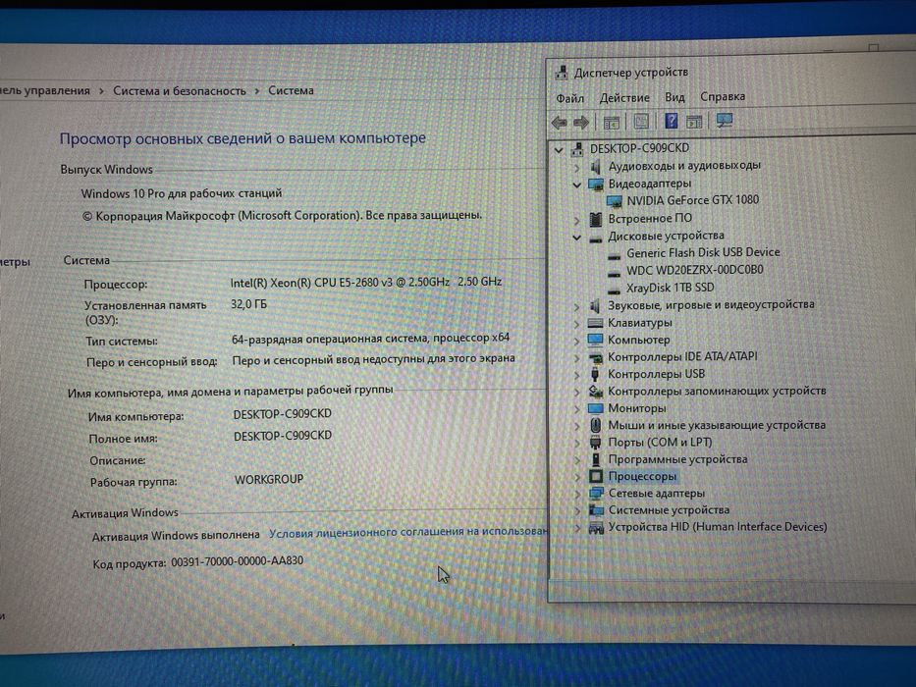This screenshot has height=687, width=916.
Task: Click the DESKTOP-C909CKD value beside Полное имя
Action: tap(283, 436)
